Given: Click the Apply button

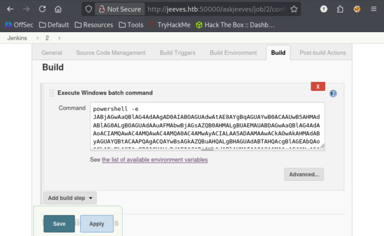Looking at the screenshot, I should click(x=97, y=224).
